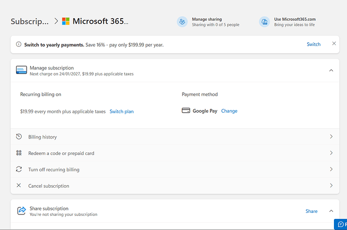Click Switch to yearly payments link
Screen dimensions: 347x230
[x=313, y=44]
